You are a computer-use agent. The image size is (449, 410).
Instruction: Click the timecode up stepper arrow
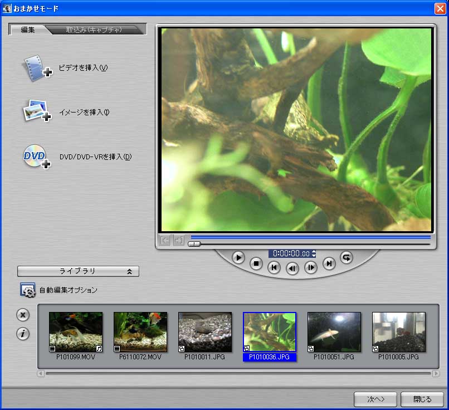(314, 251)
